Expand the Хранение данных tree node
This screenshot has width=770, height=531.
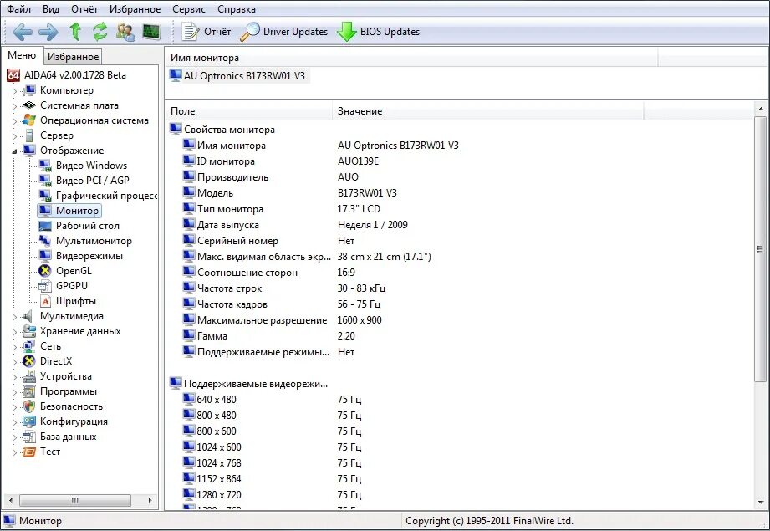(x=14, y=332)
